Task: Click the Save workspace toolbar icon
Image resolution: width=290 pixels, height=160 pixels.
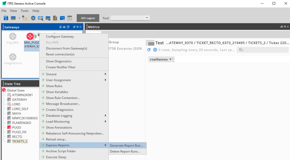Action: pyautogui.click(x=6, y=18)
